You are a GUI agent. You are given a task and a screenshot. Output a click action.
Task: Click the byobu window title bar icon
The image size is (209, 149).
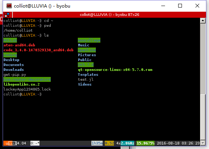pyautogui.click(x=9, y=6)
